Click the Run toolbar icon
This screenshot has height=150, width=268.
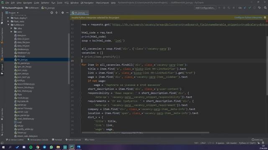coord(219,8)
